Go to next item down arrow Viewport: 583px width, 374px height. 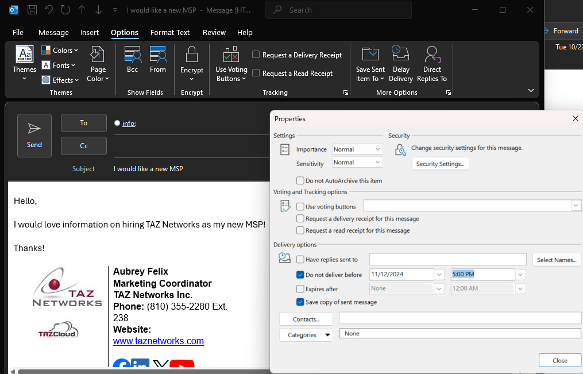[98, 10]
